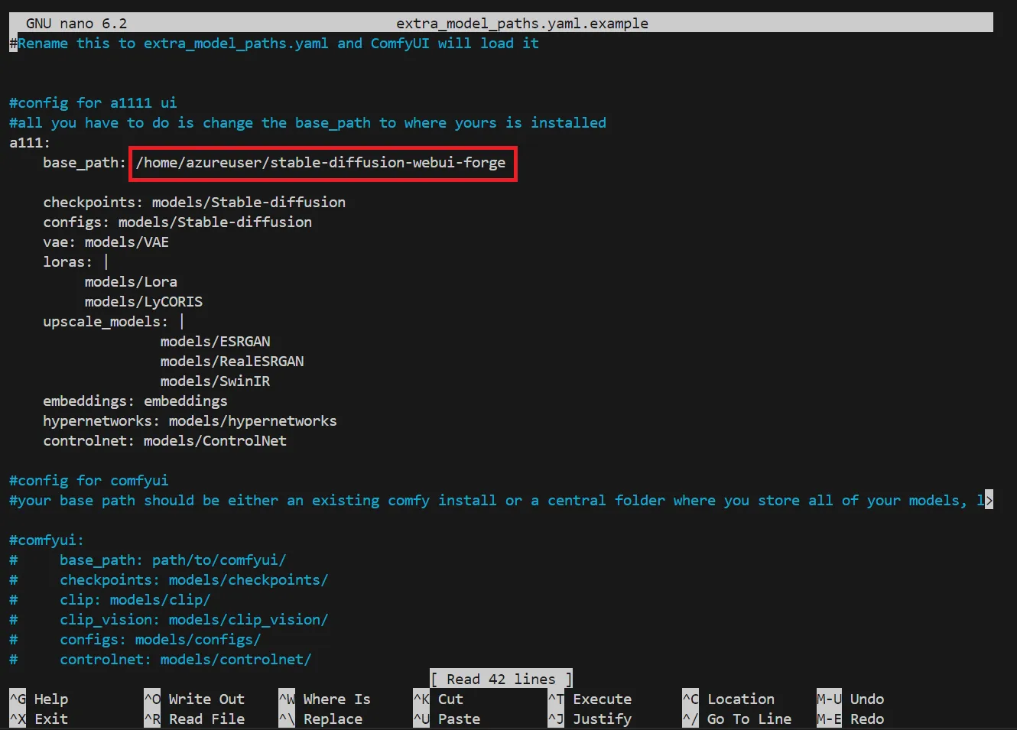Click the 'vae: models/VAE' line

click(x=106, y=242)
